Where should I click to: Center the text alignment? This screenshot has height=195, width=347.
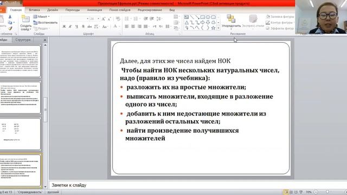click(x=133, y=27)
